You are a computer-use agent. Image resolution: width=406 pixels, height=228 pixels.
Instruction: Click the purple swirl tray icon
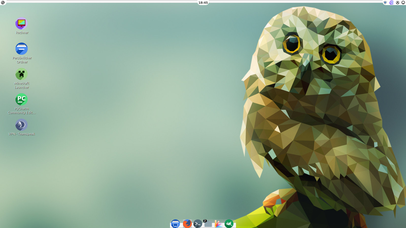tap(392, 3)
